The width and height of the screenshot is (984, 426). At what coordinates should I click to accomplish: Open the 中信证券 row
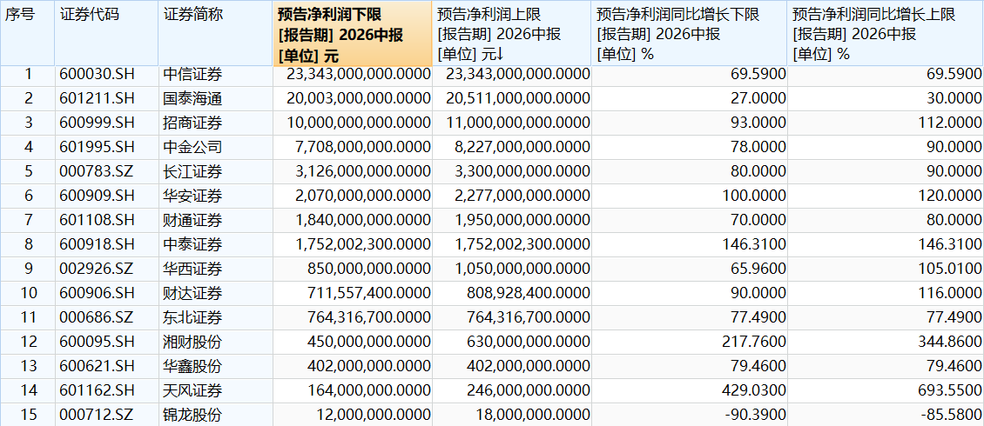coord(492,75)
